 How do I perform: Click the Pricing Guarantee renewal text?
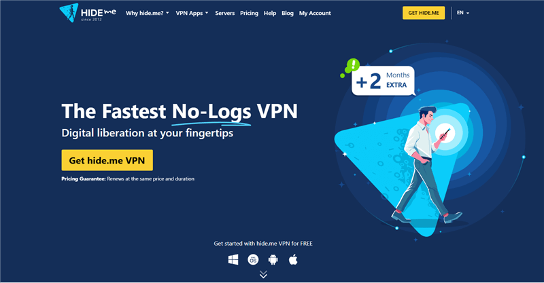pyautogui.click(x=128, y=178)
